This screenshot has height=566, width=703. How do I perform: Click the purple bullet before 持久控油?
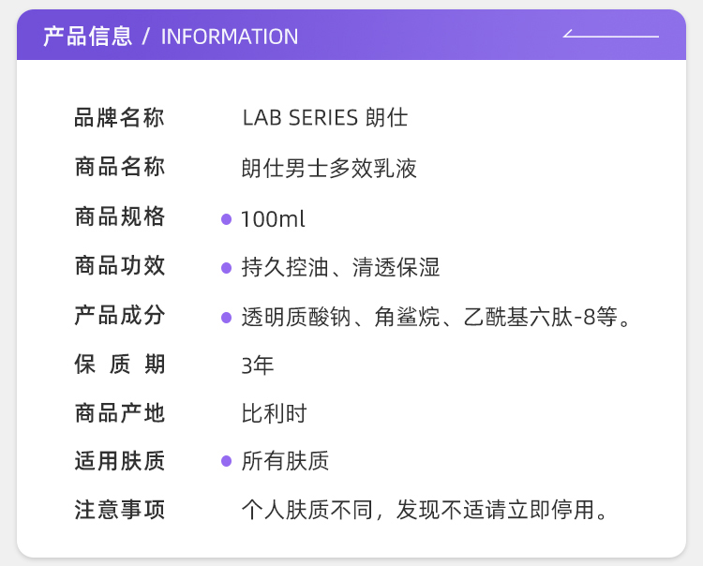point(226,269)
